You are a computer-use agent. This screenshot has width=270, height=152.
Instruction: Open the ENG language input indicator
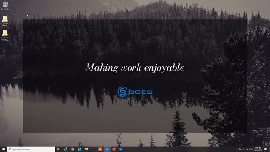251,149
